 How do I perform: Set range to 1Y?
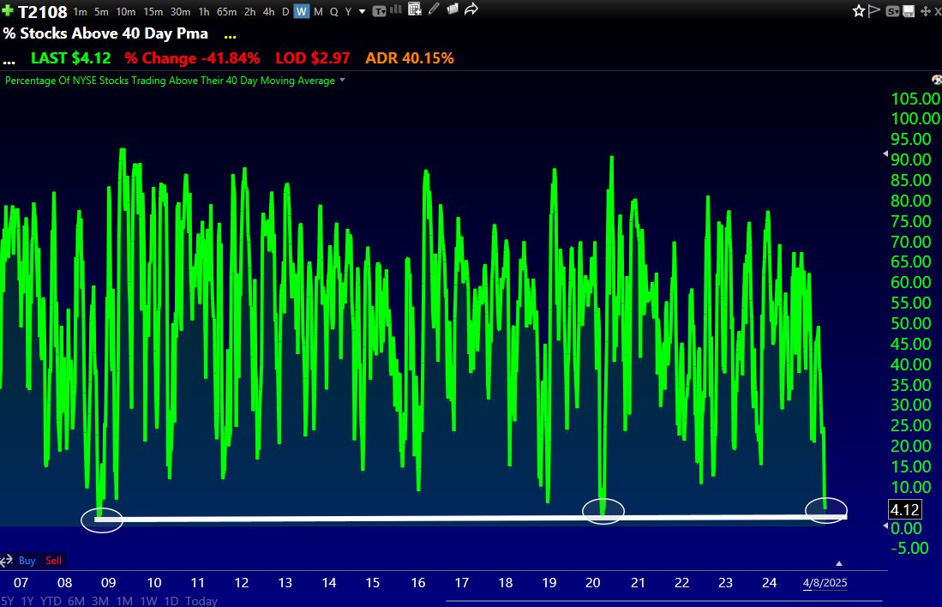27,600
